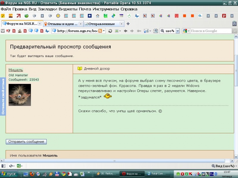This screenshot has width=238, height=178.
Task: Click the back navigation arrow
Action: pos(125,31)
